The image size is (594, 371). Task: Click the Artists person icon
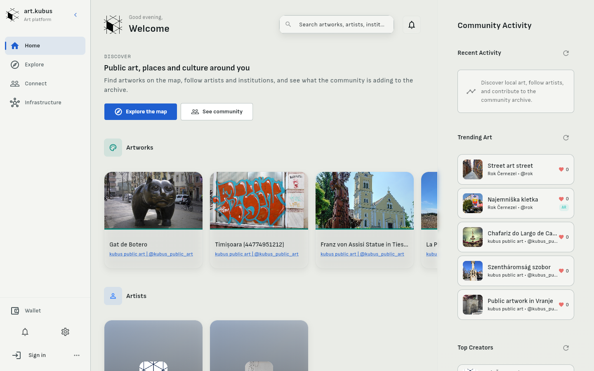(113, 296)
